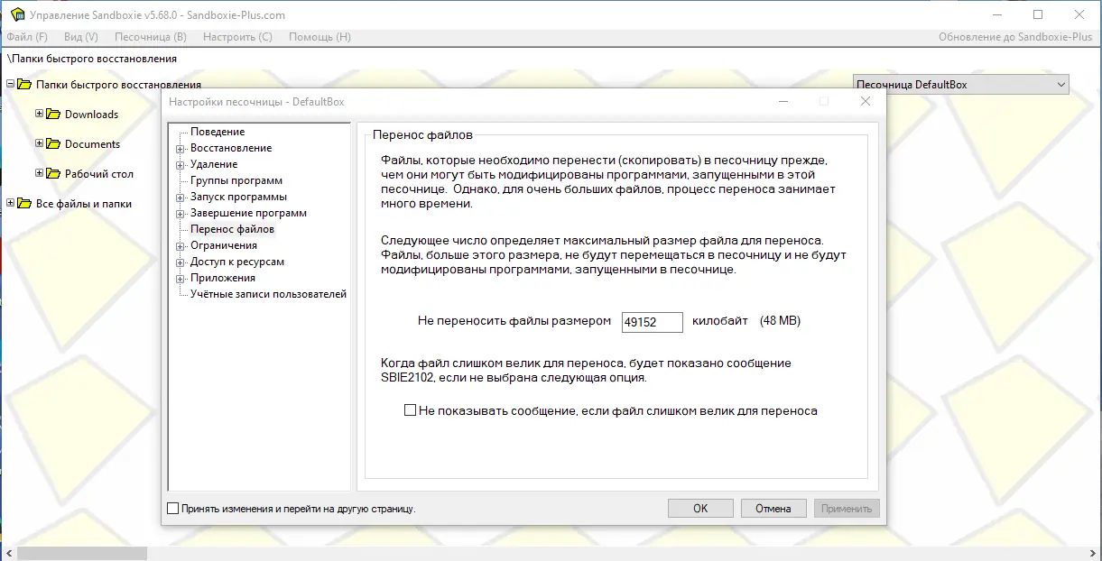The height and width of the screenshot is (561, 1102).
Task: Click the (48 MB) size text
Action: click(780, 321)
